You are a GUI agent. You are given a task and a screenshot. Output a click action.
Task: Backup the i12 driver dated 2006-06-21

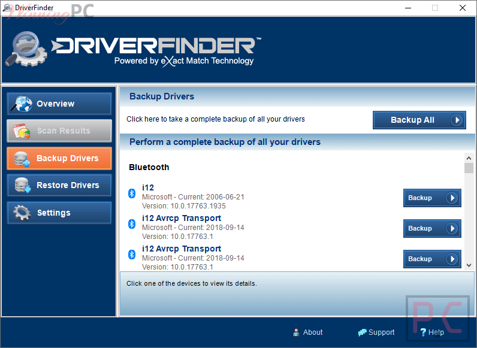(432, 198)
